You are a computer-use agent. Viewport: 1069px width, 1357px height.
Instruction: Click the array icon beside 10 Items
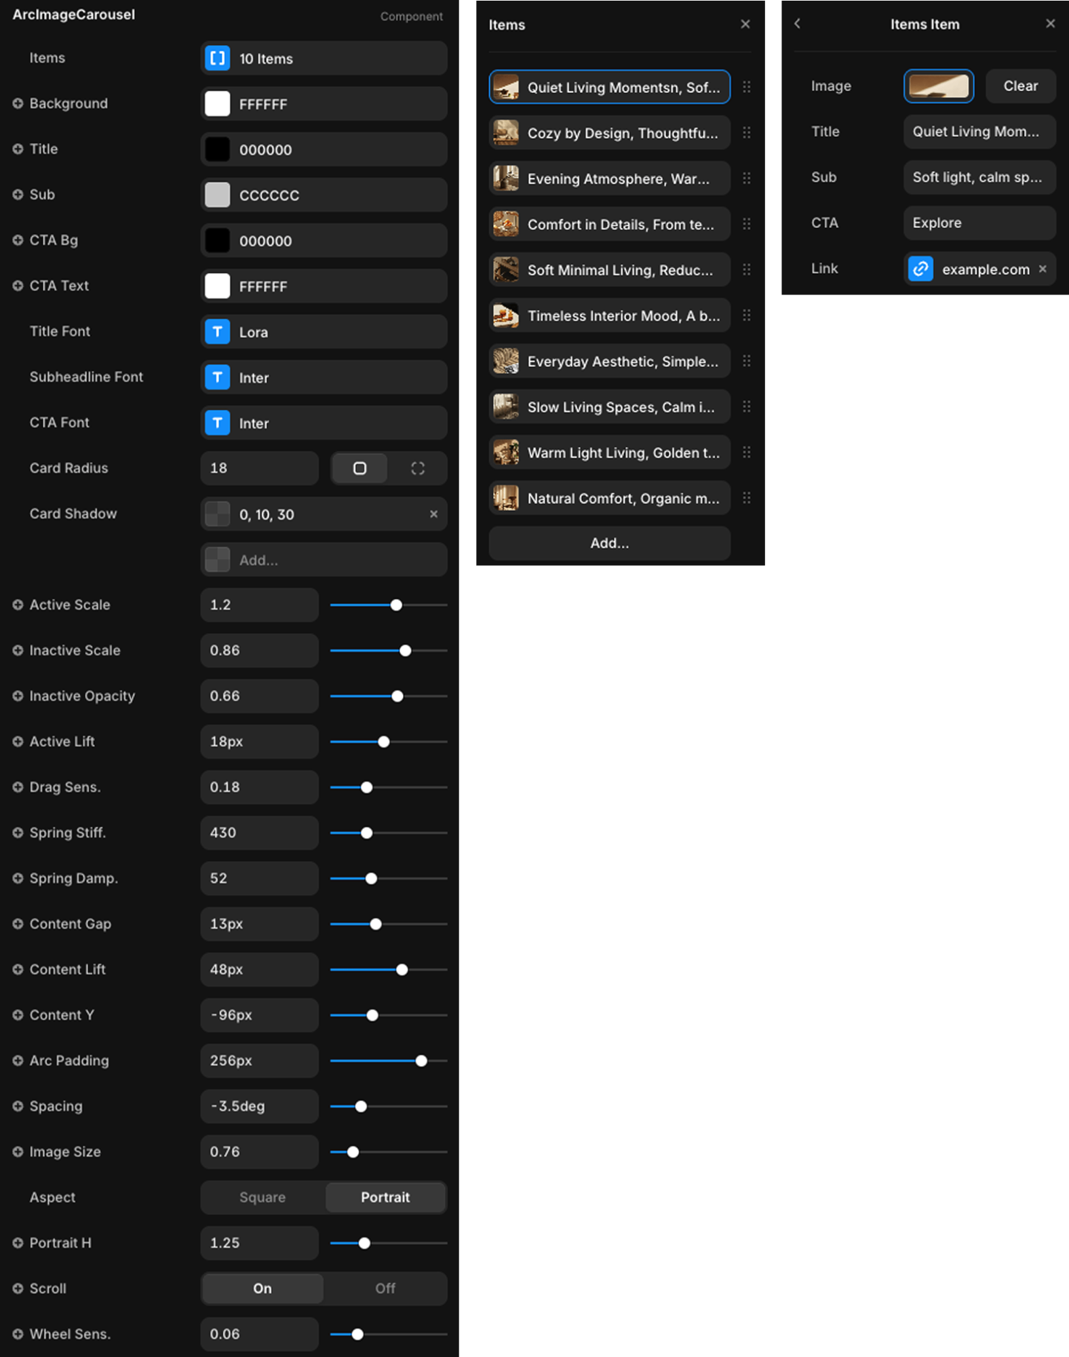pyautogui.click(x=217, y=58)
